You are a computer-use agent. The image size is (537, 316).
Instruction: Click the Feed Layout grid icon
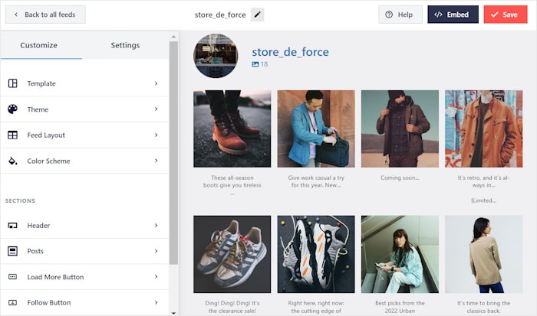pos(12,135)
